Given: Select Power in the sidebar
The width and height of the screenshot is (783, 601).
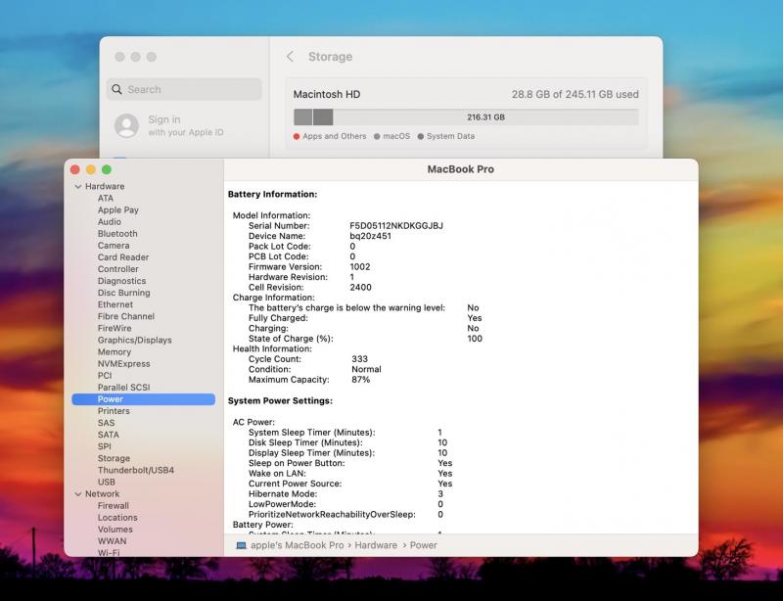Looking at the screenshot, I should click(x=111, y=399).
